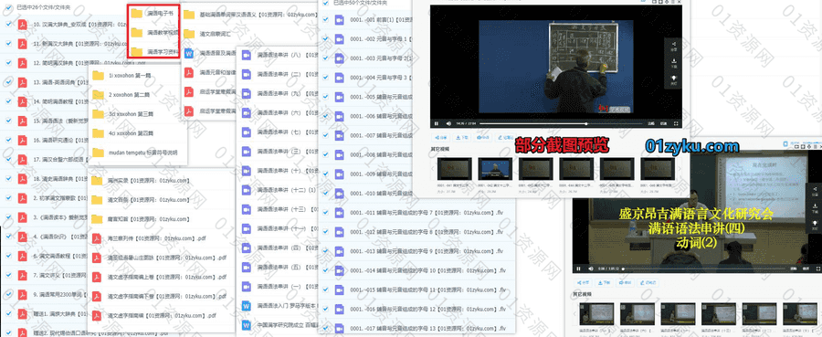Click the download button under the upper video
This screenshot has height=337, width=822.
(x=462, y=138)
